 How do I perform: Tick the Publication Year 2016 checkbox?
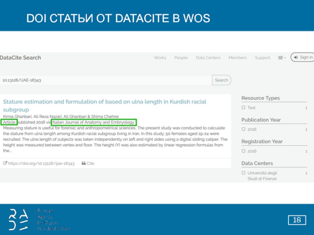click(x=243, y=129)
